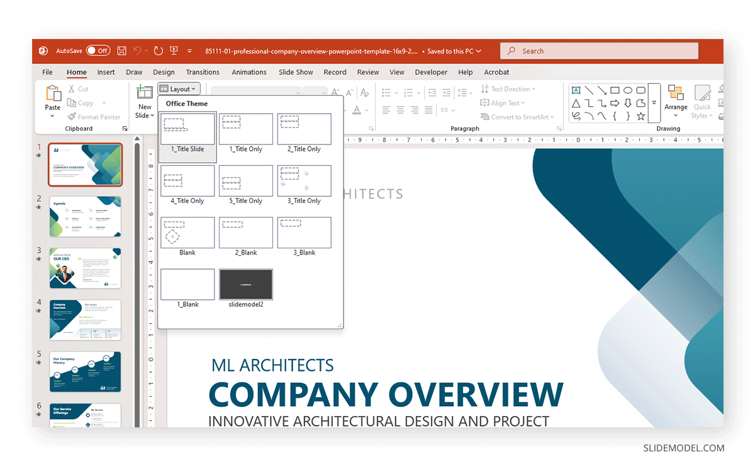Toggle the AutoSave switch
The width and height of the screenshot is (755, 467).
98,51
